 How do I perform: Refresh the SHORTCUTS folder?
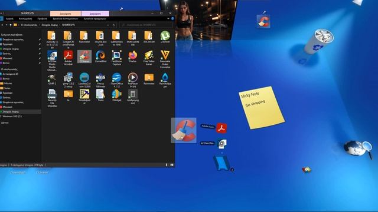114,25
